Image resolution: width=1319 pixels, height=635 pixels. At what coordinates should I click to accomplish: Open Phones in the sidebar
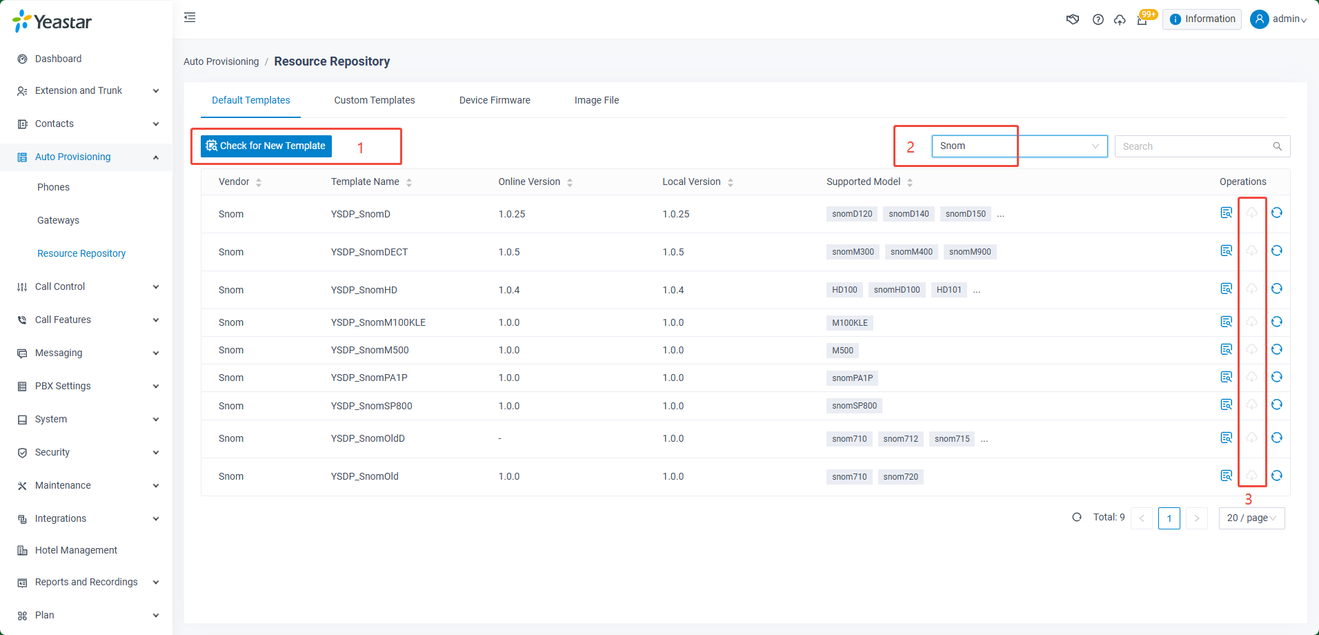click(x=53, y=187)
